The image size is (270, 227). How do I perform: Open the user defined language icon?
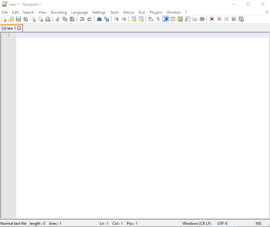(173, 19)
